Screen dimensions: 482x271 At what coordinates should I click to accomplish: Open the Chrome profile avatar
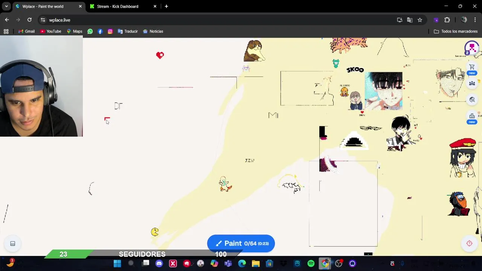pos(464,20)
